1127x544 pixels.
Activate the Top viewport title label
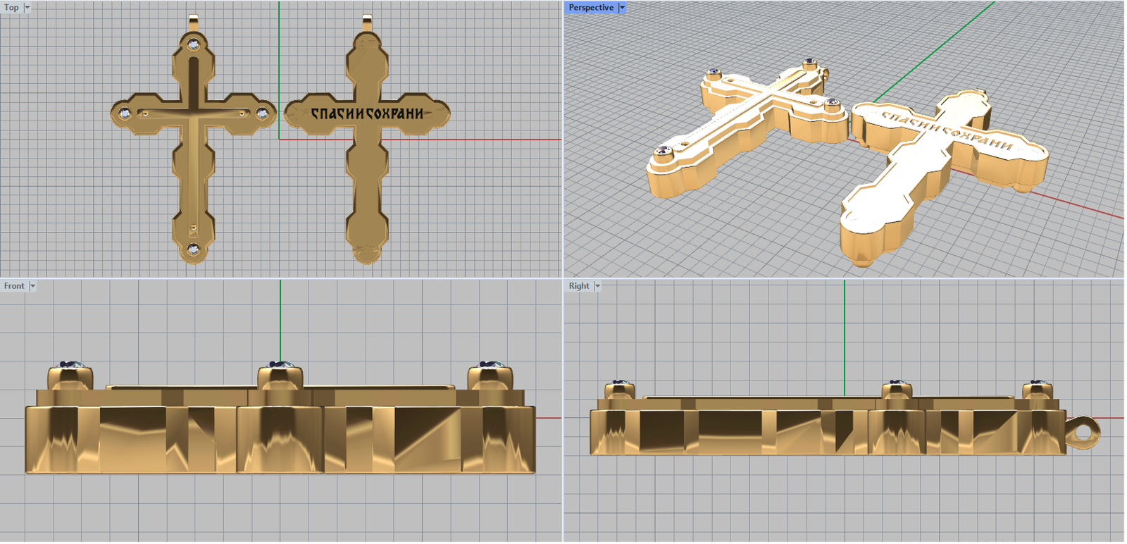[11, 8]
